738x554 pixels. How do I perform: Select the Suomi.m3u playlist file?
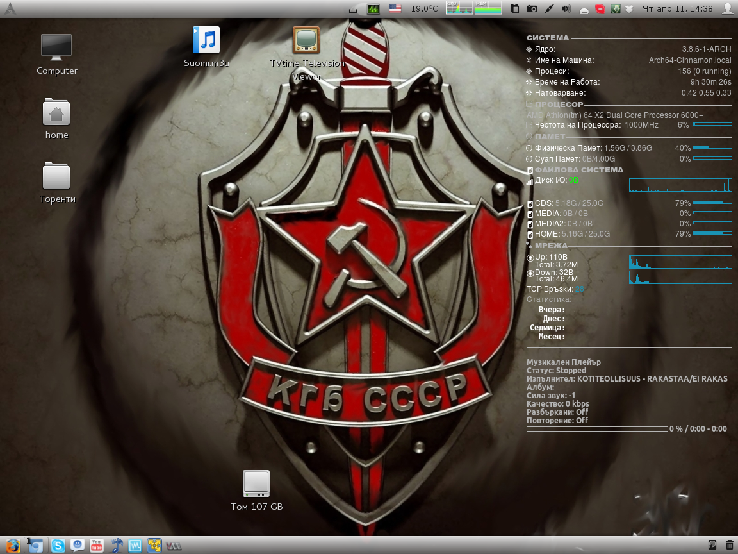(206, 47)
